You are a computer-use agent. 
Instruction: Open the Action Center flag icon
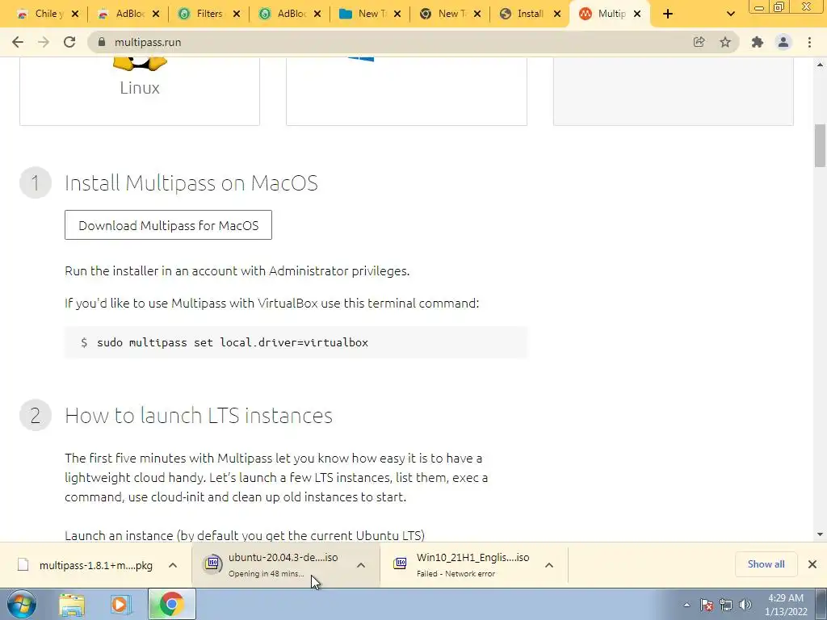(x=707, y=605)
